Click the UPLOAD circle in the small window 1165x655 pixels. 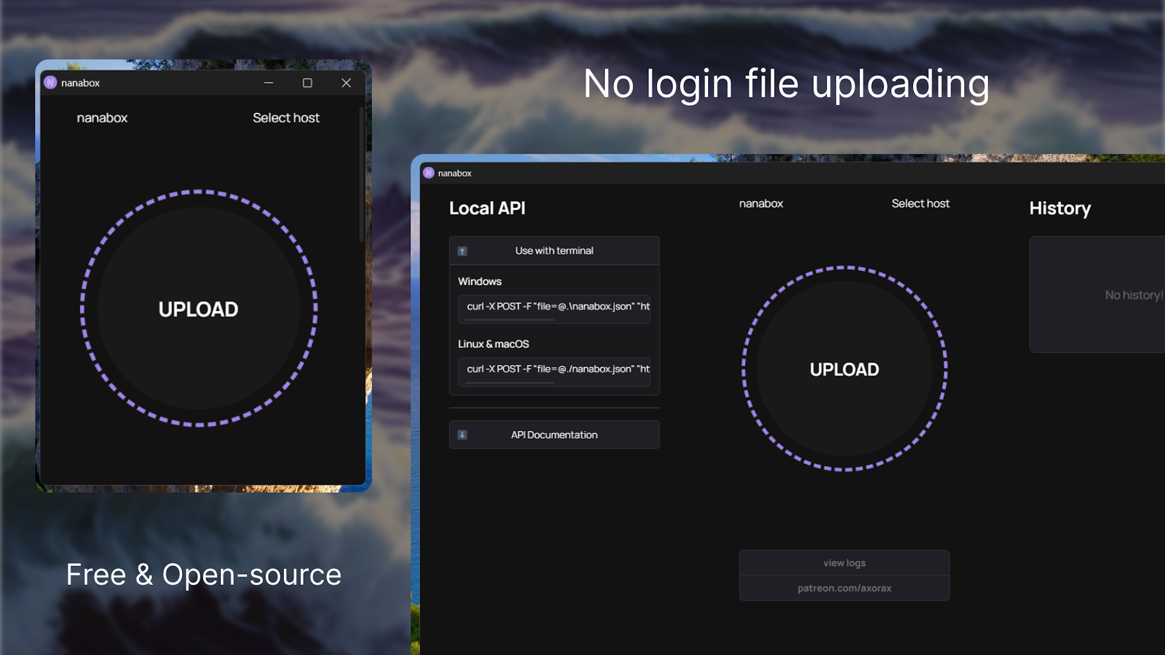point(198,309)
